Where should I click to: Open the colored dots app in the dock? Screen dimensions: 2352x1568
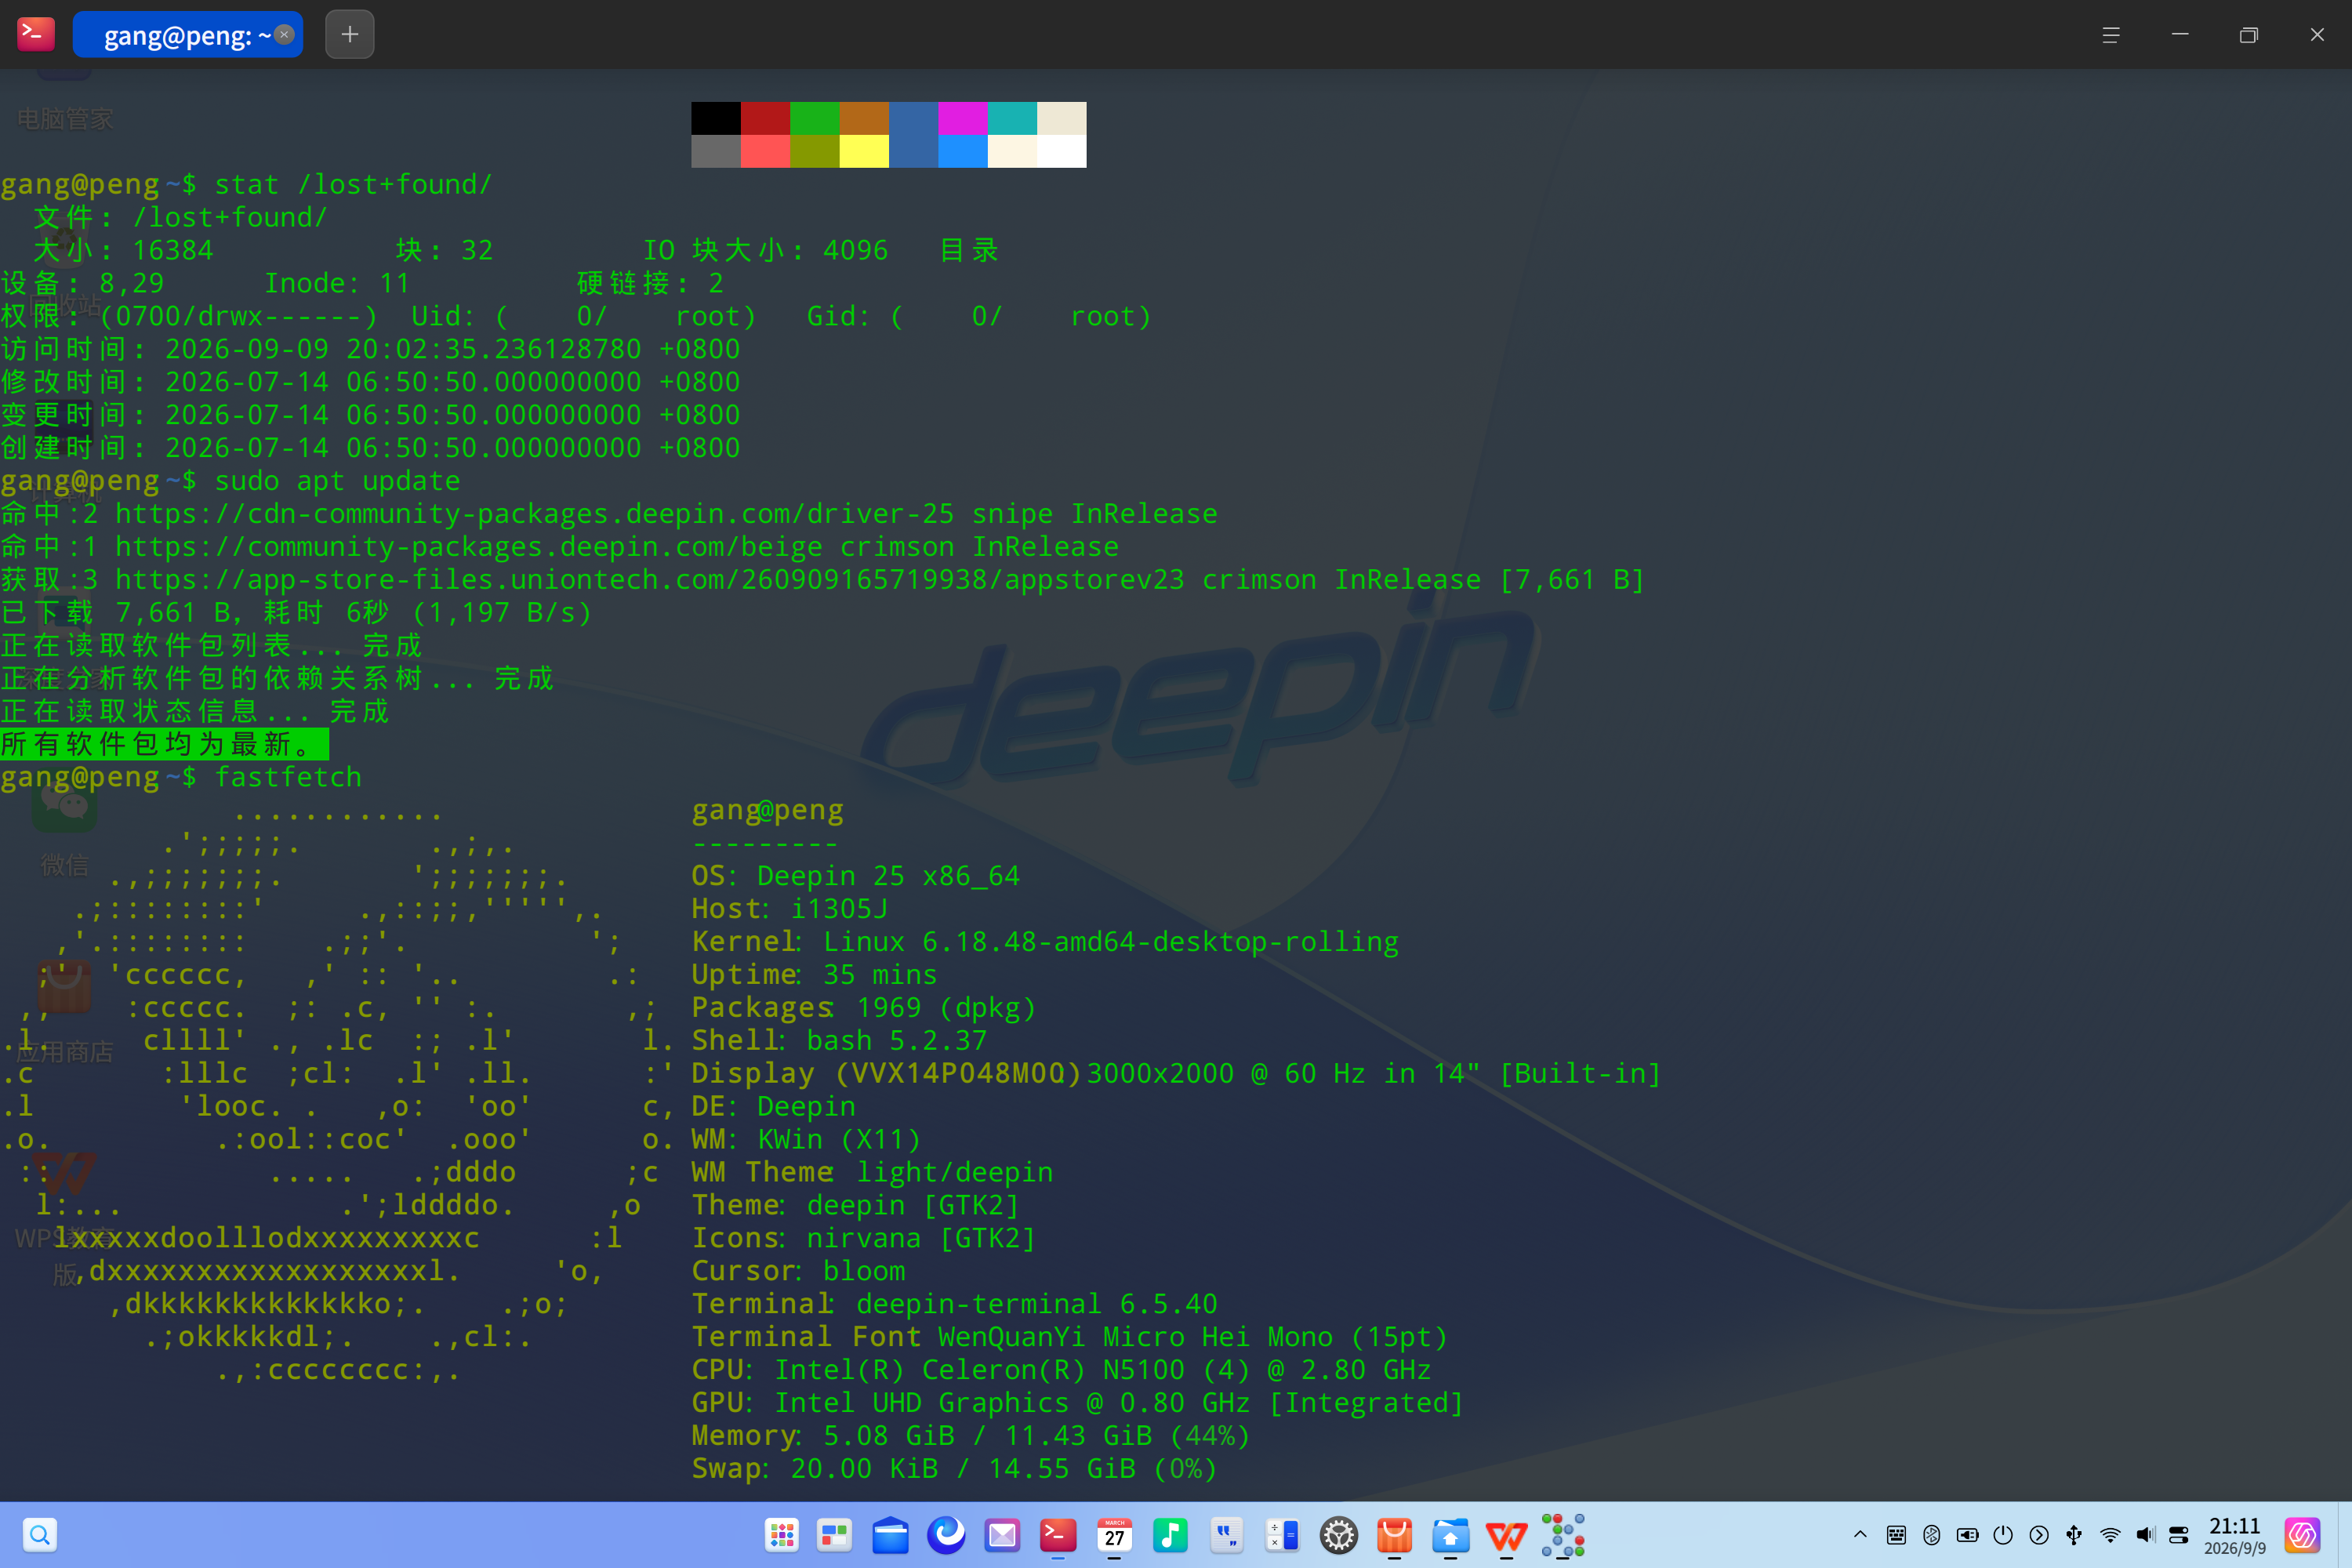[x=1563, y=1535]
